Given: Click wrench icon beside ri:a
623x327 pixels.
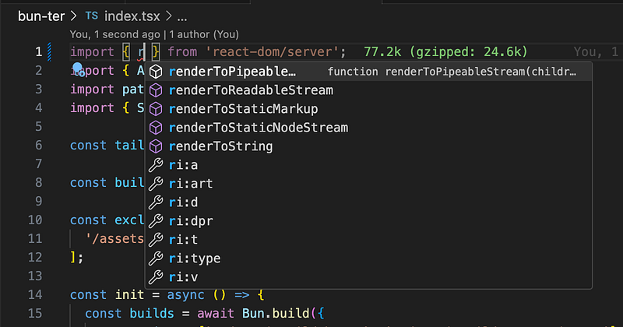Looking at the screenshot, I should tap(156, 165).
